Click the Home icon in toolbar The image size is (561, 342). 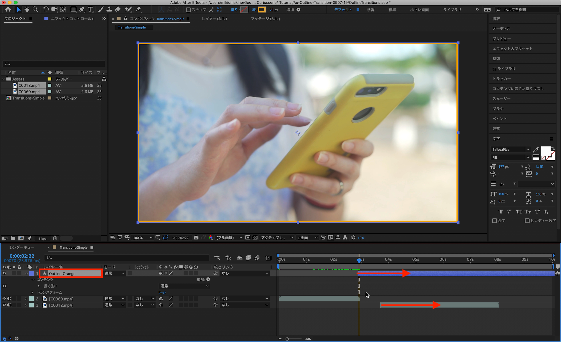[8, 10]
